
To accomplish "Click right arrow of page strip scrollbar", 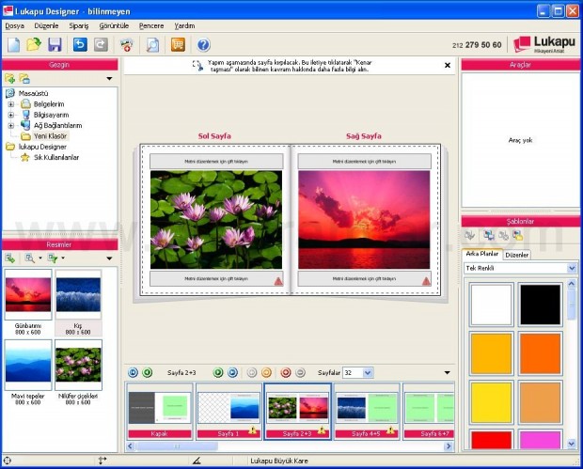I will tap(449, 446).
